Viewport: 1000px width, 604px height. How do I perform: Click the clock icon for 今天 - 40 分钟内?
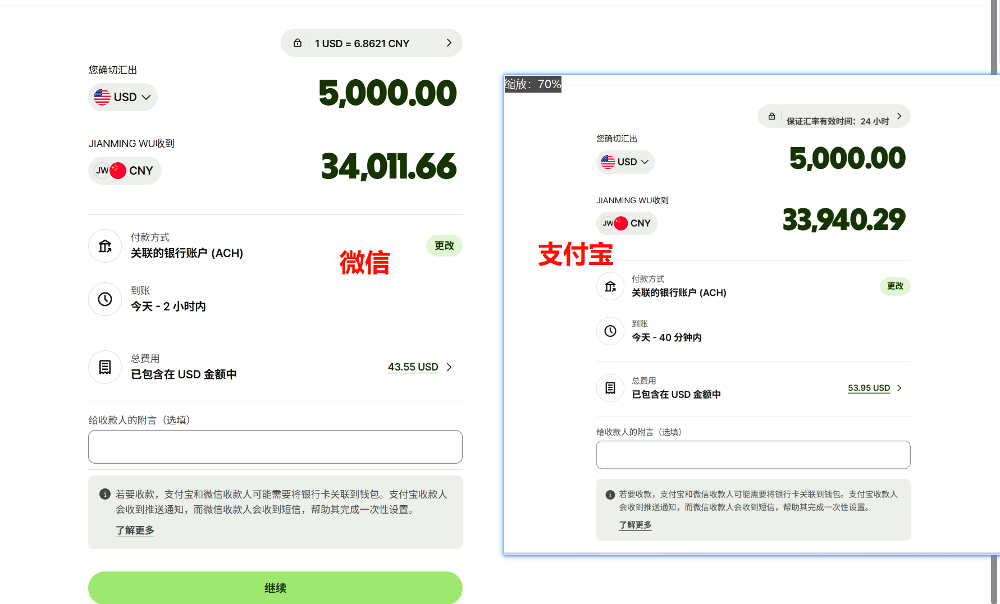point(610,331)
